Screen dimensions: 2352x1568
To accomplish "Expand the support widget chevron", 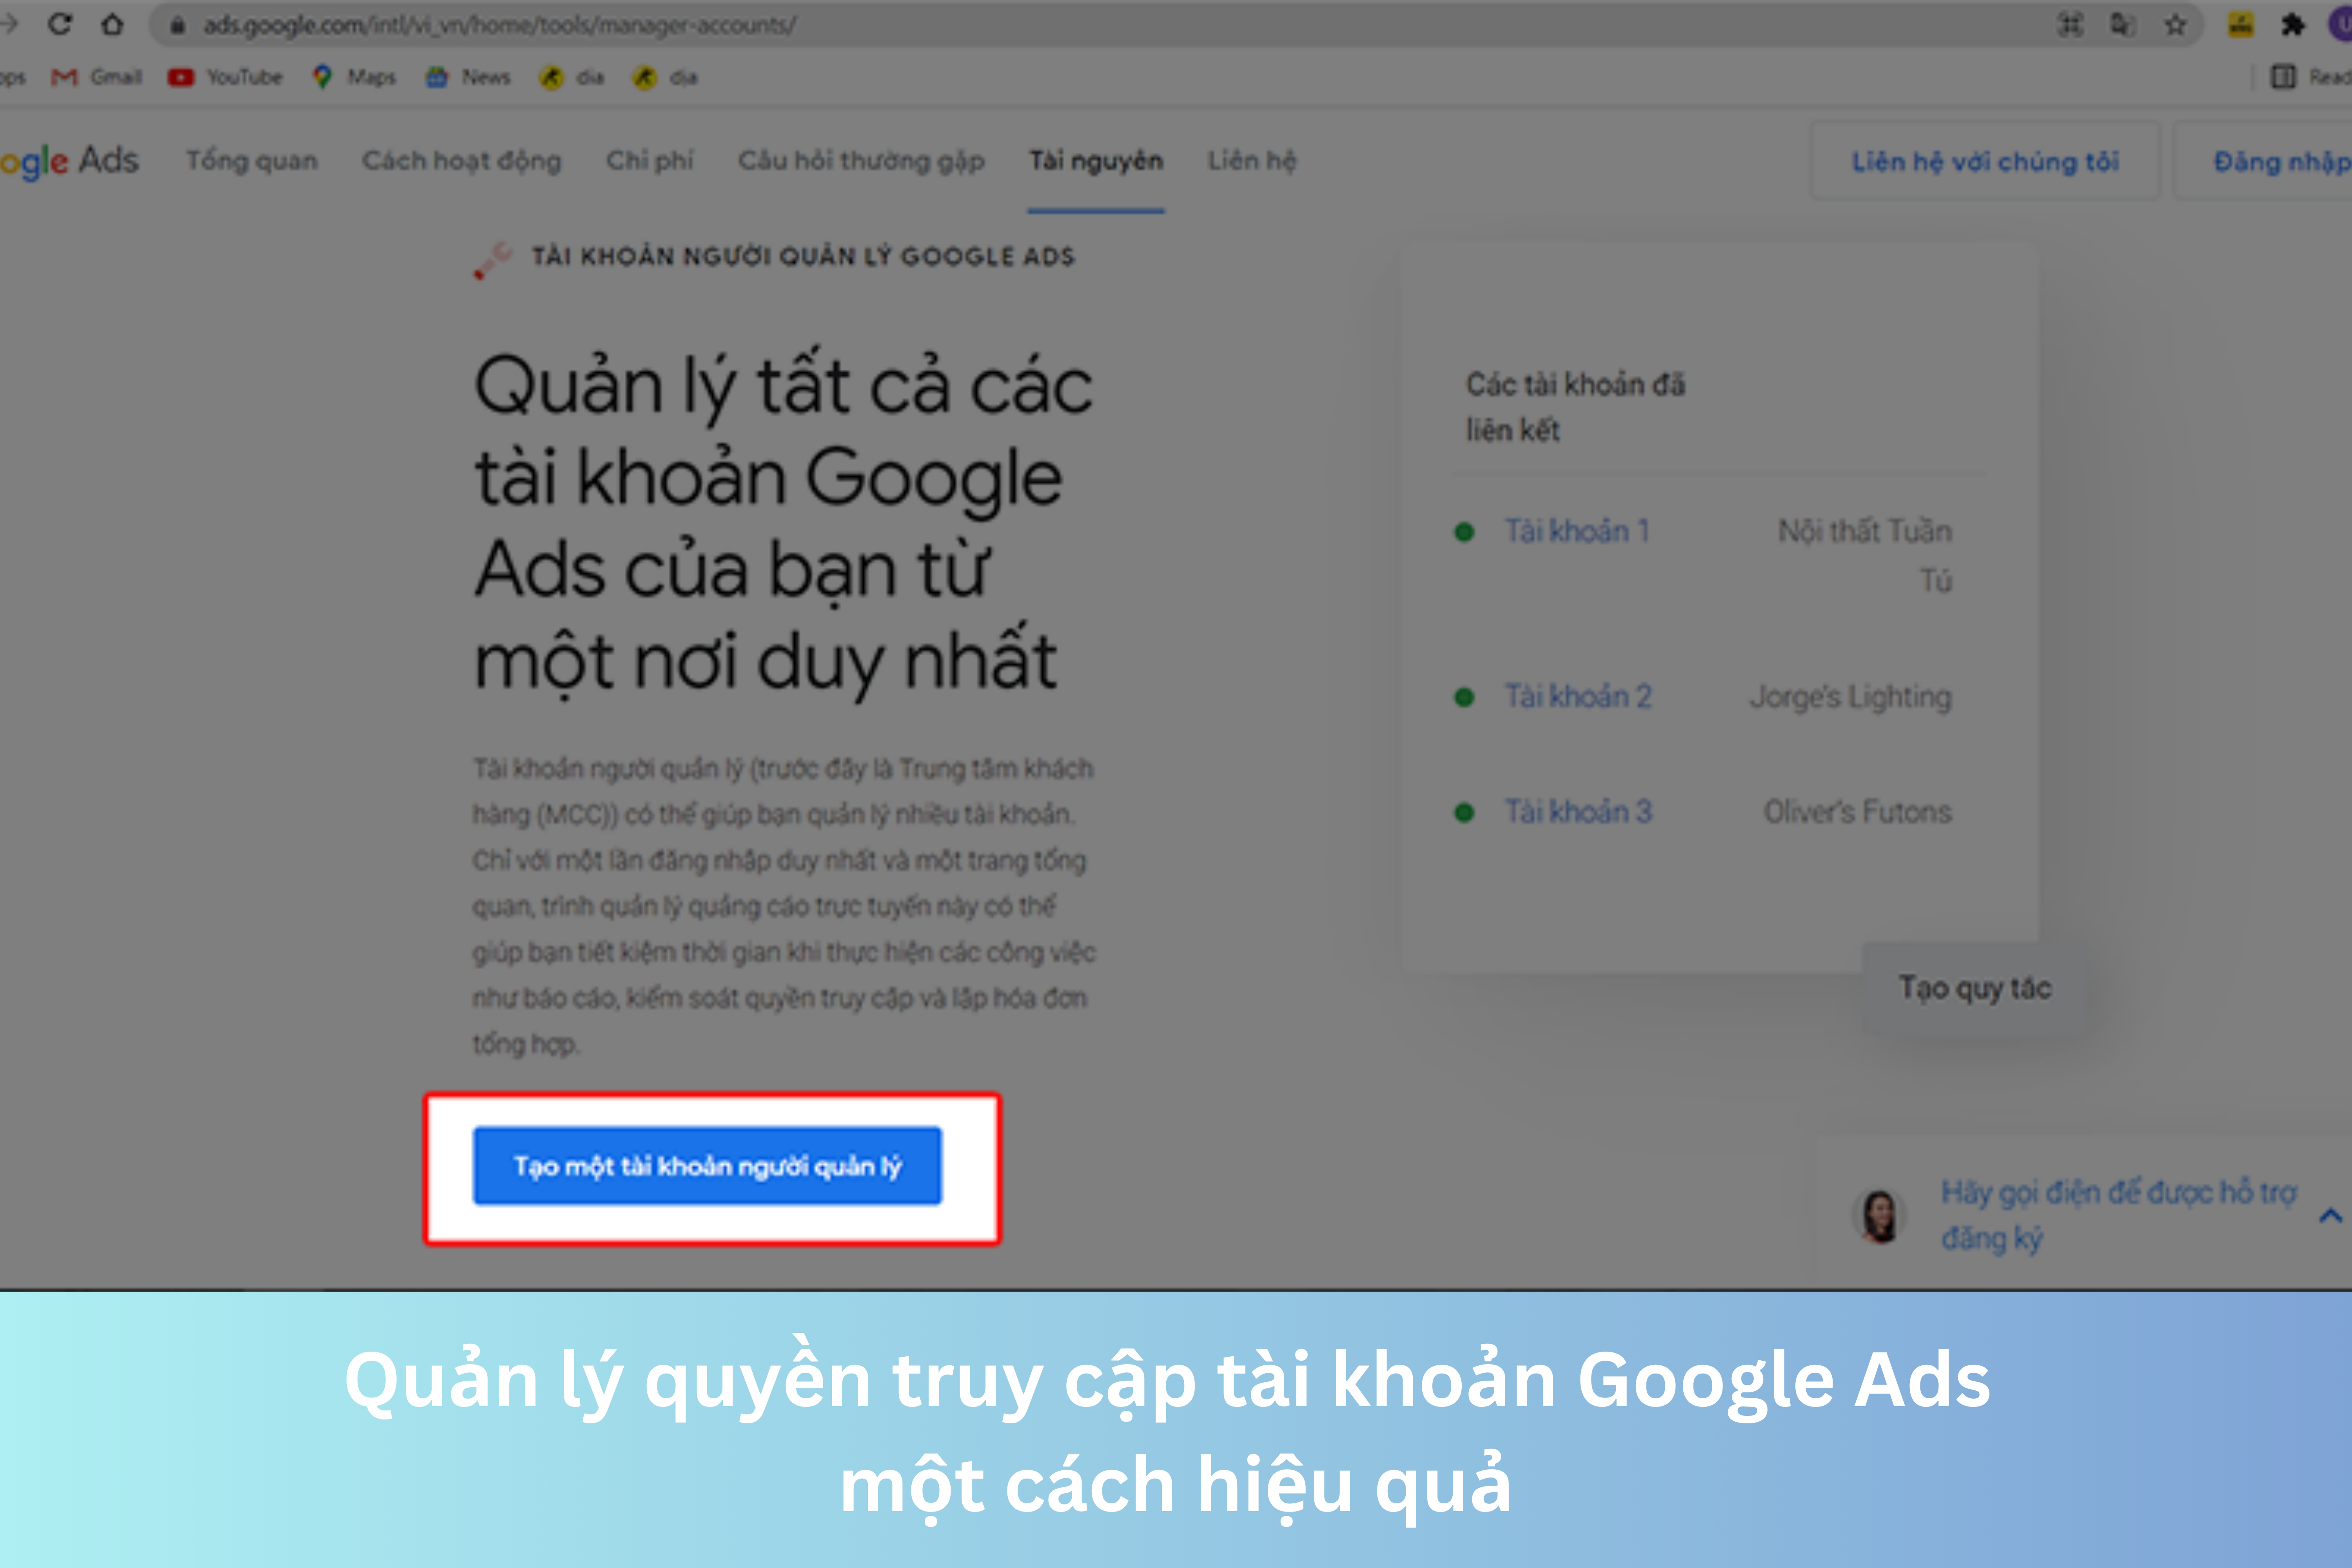I will click(x=2330, y=1216).
